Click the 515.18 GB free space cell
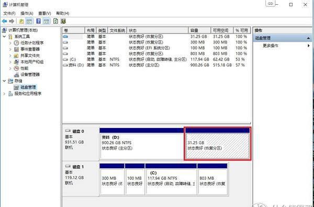 [x=222, y=65]
